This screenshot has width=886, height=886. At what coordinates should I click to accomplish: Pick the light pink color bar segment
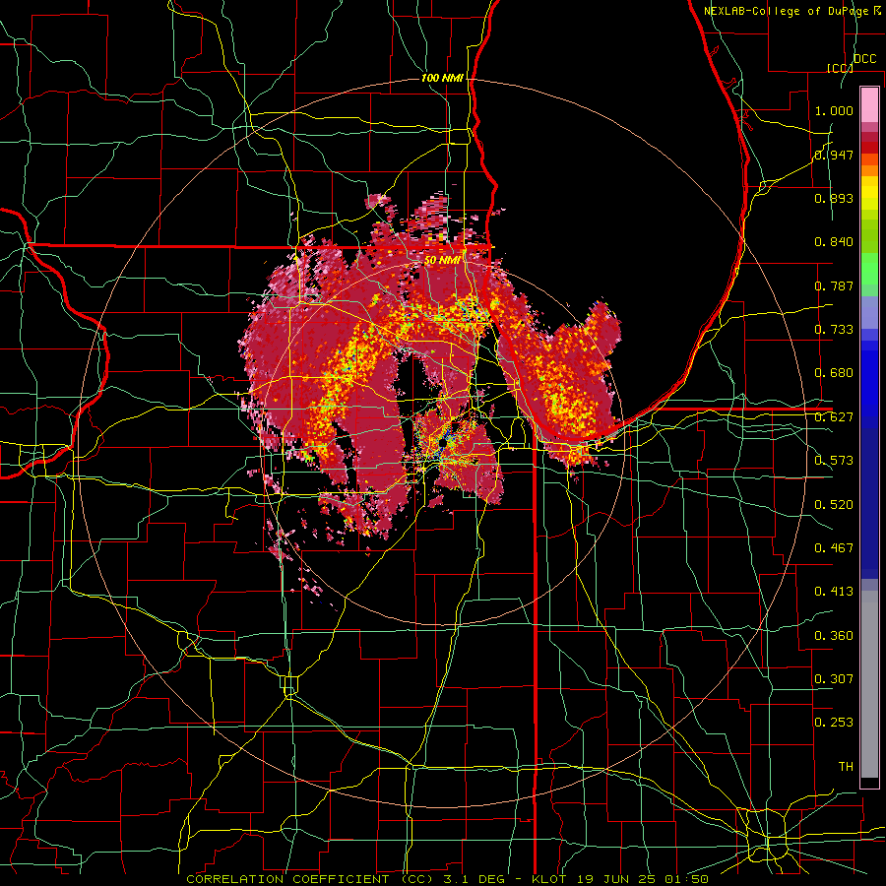[x=869, y=105]
